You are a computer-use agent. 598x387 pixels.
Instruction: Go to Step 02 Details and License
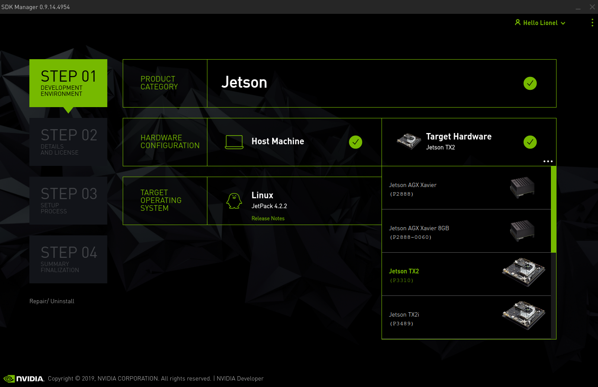(x=68, y=142)
